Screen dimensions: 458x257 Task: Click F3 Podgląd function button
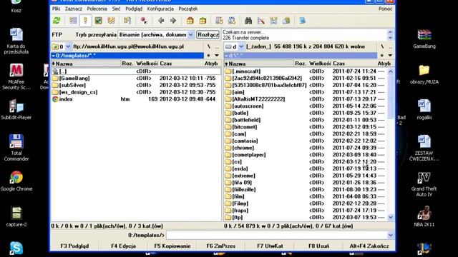(x=74, y=246)
